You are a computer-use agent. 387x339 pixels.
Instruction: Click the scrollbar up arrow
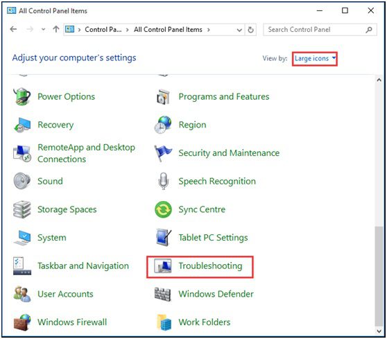379,80
